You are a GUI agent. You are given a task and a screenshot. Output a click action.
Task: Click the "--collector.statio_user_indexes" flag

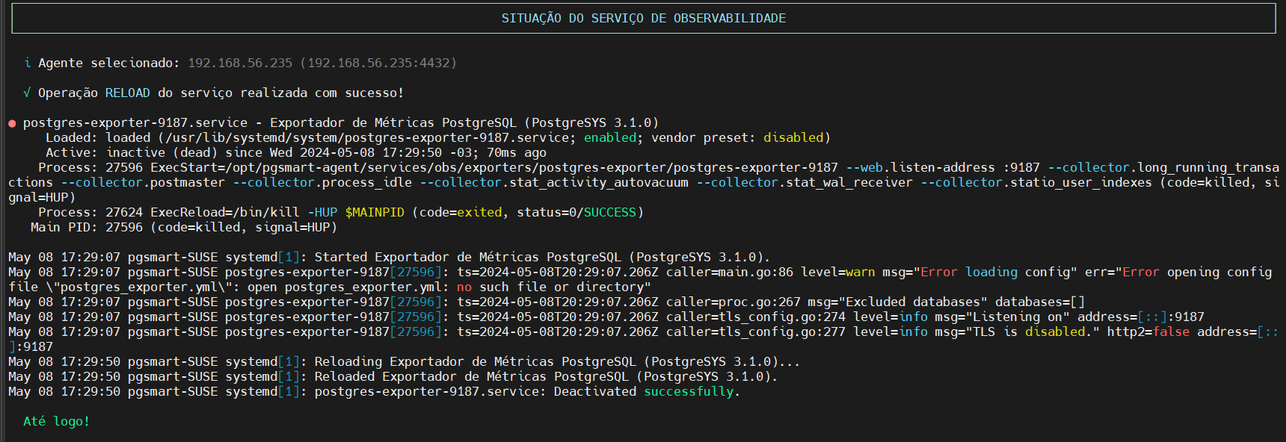1036,182
